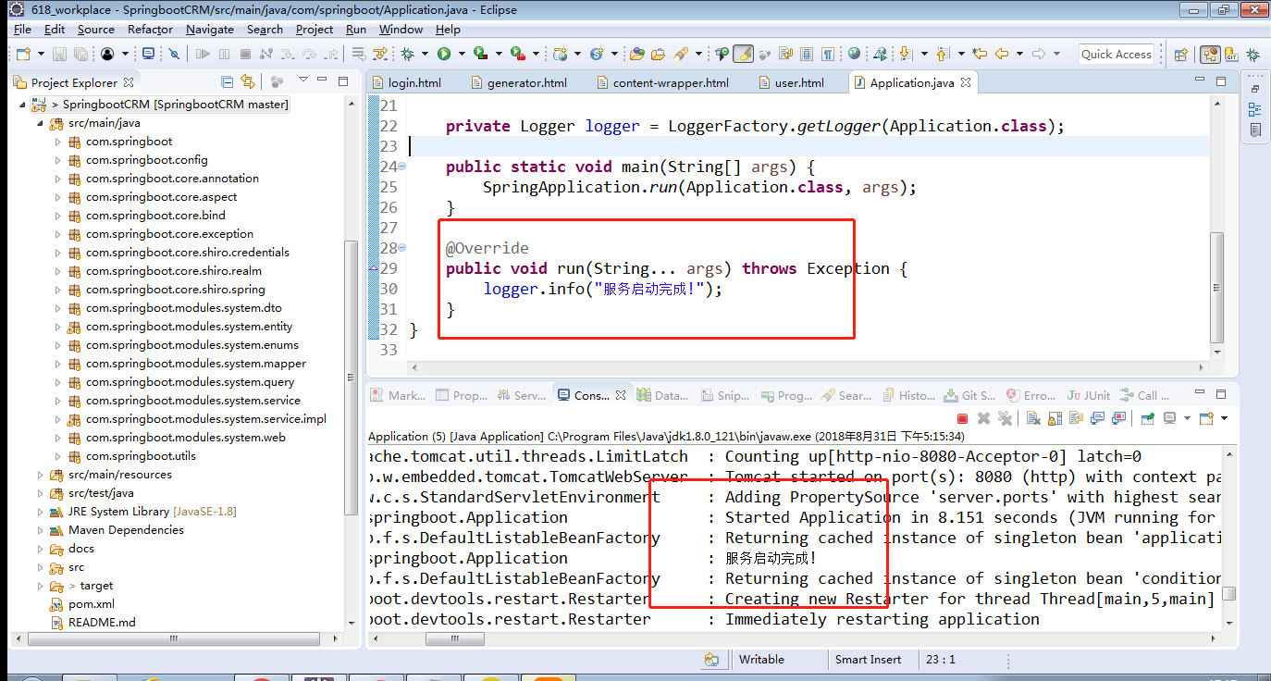Toggle the Mark Occurrences highlighter icon
This screenshot has height=681, width=1271.
(x=744, y=54)
